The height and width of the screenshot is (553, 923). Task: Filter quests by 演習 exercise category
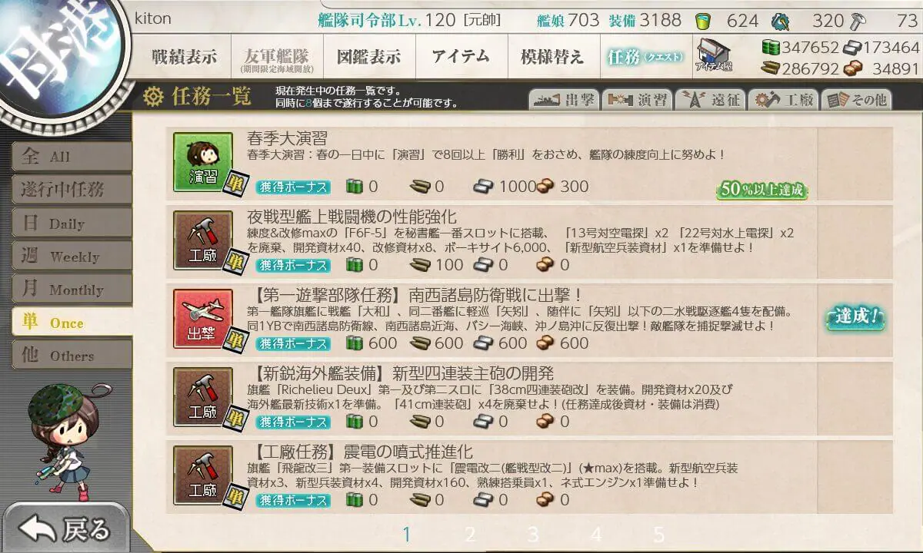[637, 99]
